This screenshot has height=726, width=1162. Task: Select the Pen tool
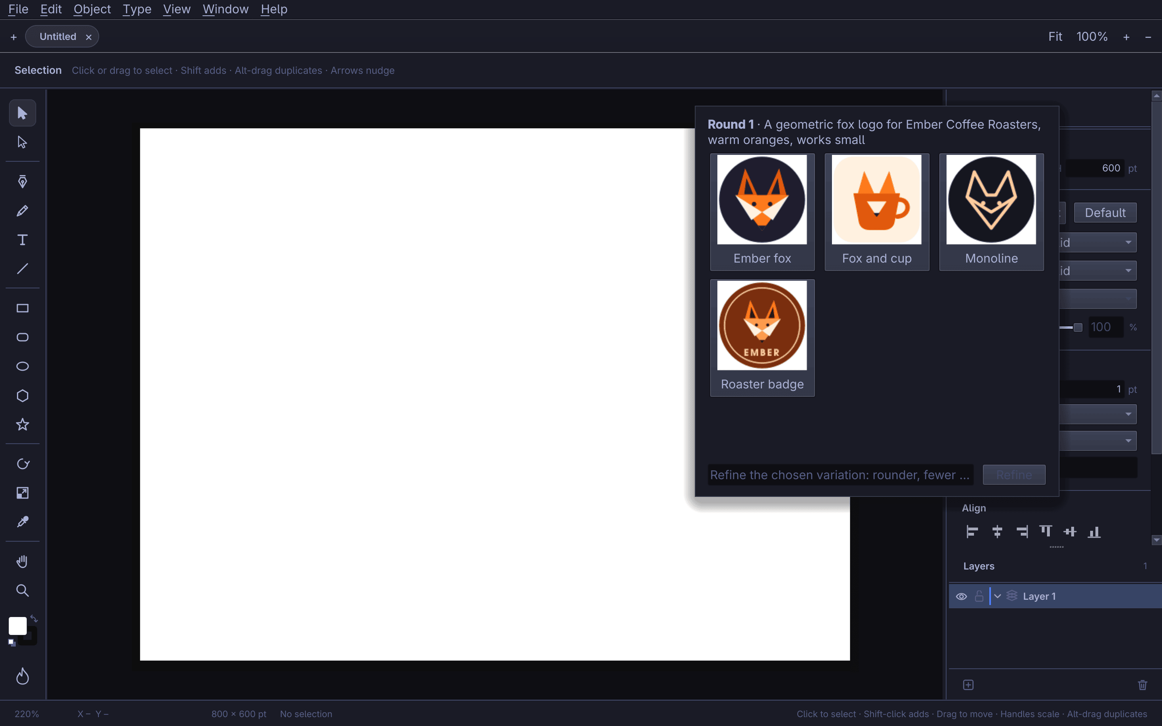22,181
